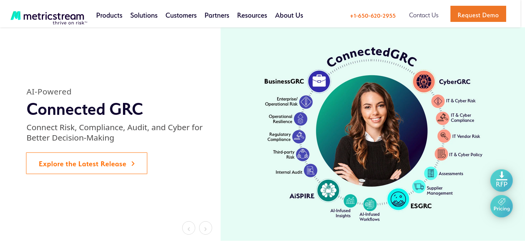525x250 pixels.
Task: Select the ESGRC landscape icon
Action: point(398,199)
